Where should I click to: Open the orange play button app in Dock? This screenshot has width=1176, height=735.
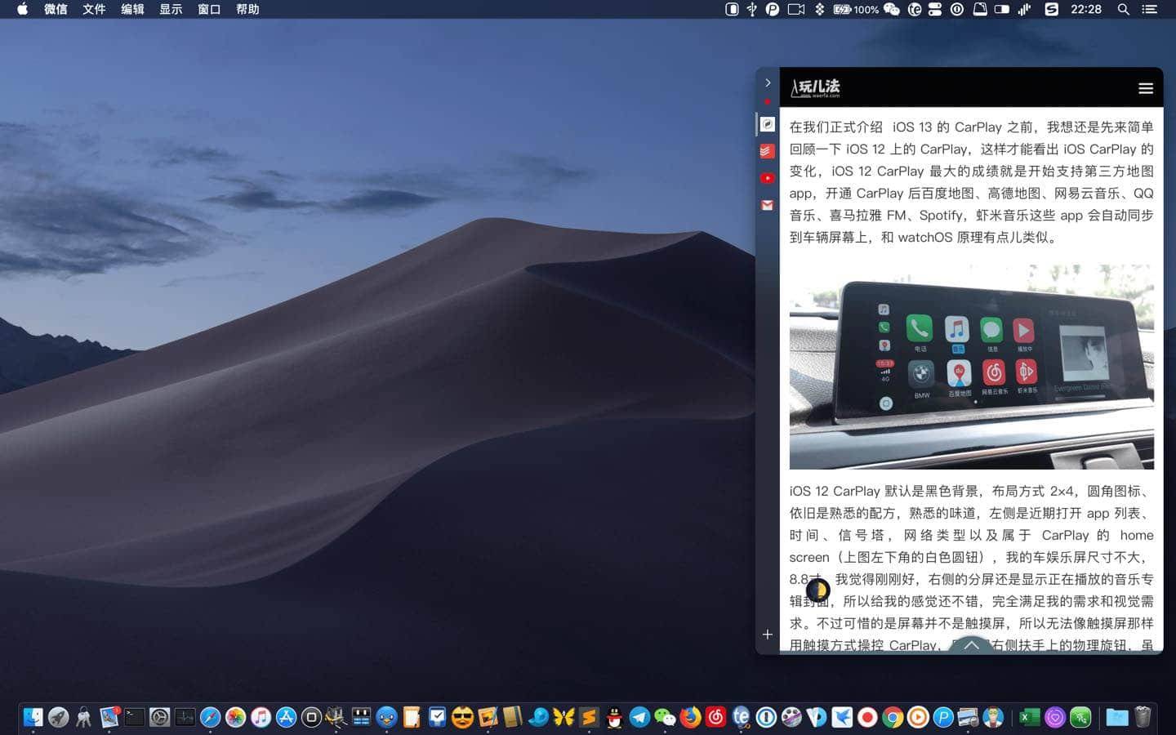tap(918, 717)
